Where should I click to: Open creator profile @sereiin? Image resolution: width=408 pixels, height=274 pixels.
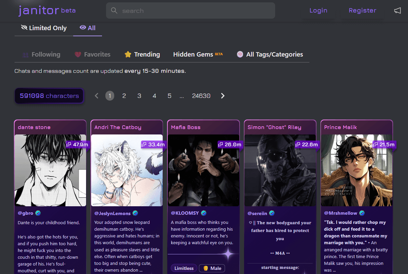click(x=257, y=213)
